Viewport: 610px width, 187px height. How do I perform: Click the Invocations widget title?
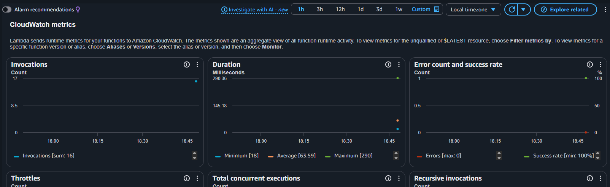(x=29, y=64)
